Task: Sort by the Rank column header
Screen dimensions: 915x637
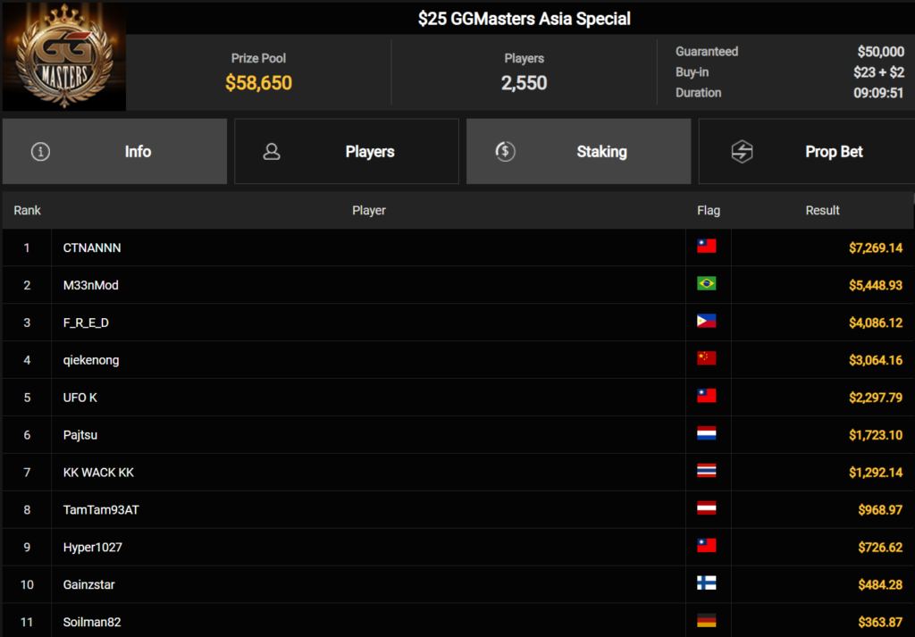Action: point(28,211)
